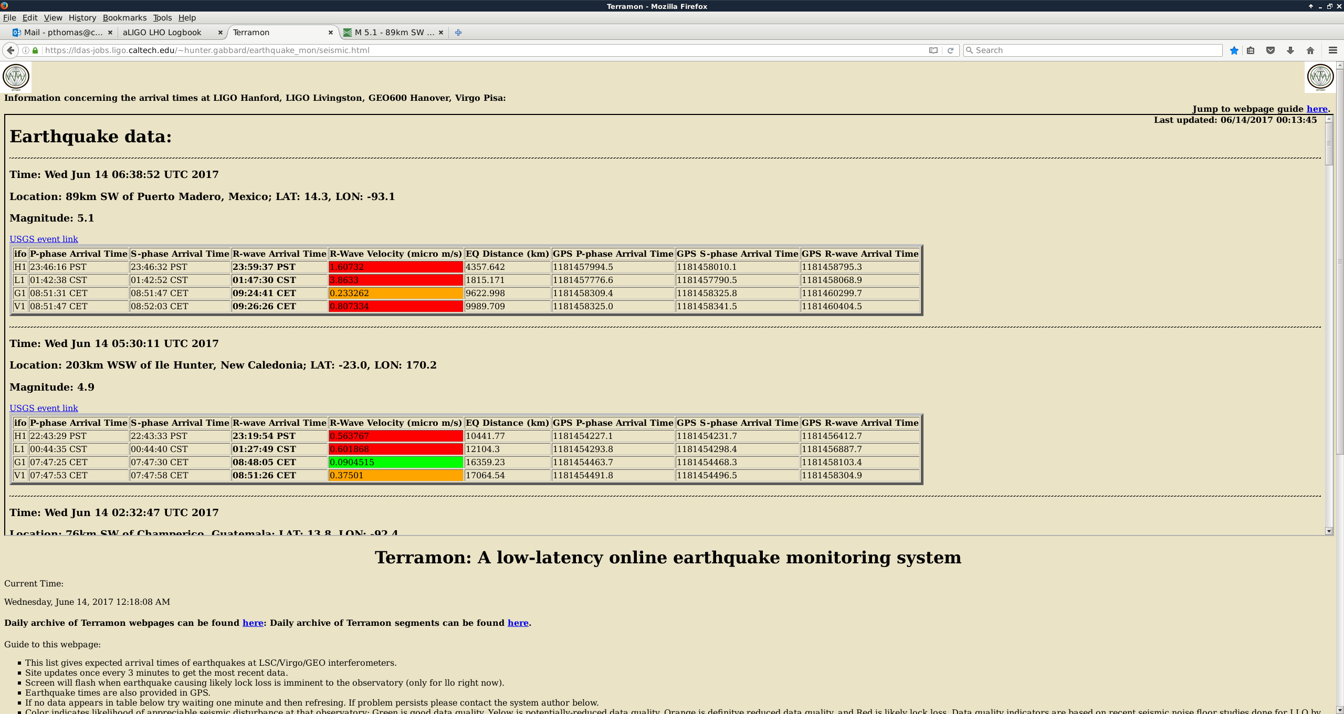Click the green padlock security icon
Screen dimensions: 1344x714
35,50
